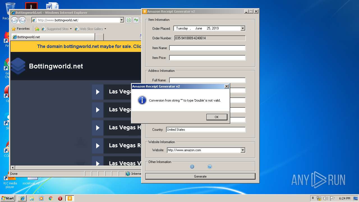
Task: Click OK in the conversion error dialog
Action: [x=217, y=117]
